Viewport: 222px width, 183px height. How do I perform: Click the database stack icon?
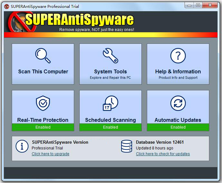point(127,146)
